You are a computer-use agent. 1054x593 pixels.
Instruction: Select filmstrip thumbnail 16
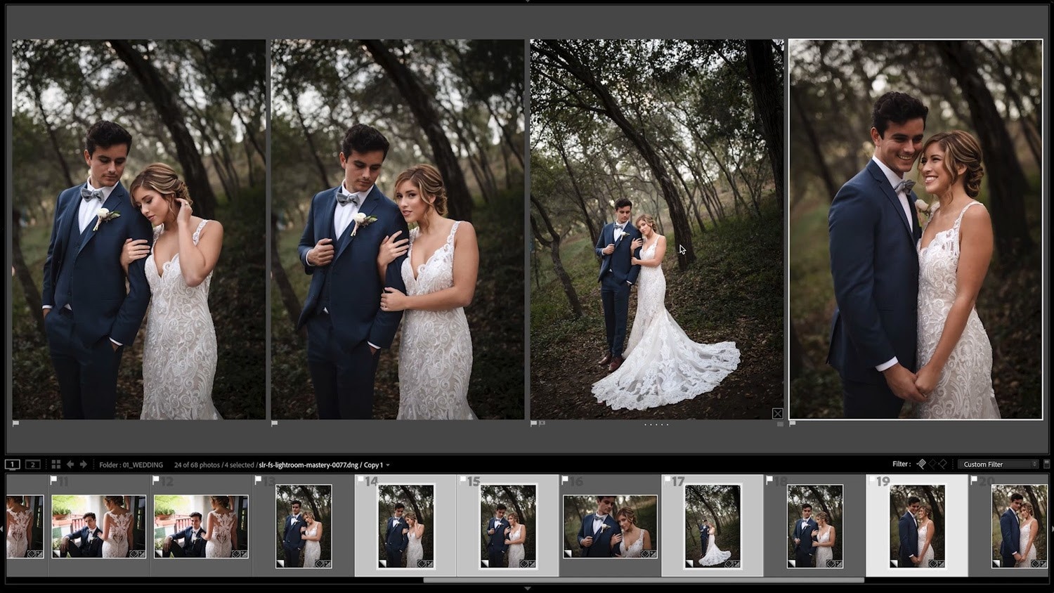(611, 527)
